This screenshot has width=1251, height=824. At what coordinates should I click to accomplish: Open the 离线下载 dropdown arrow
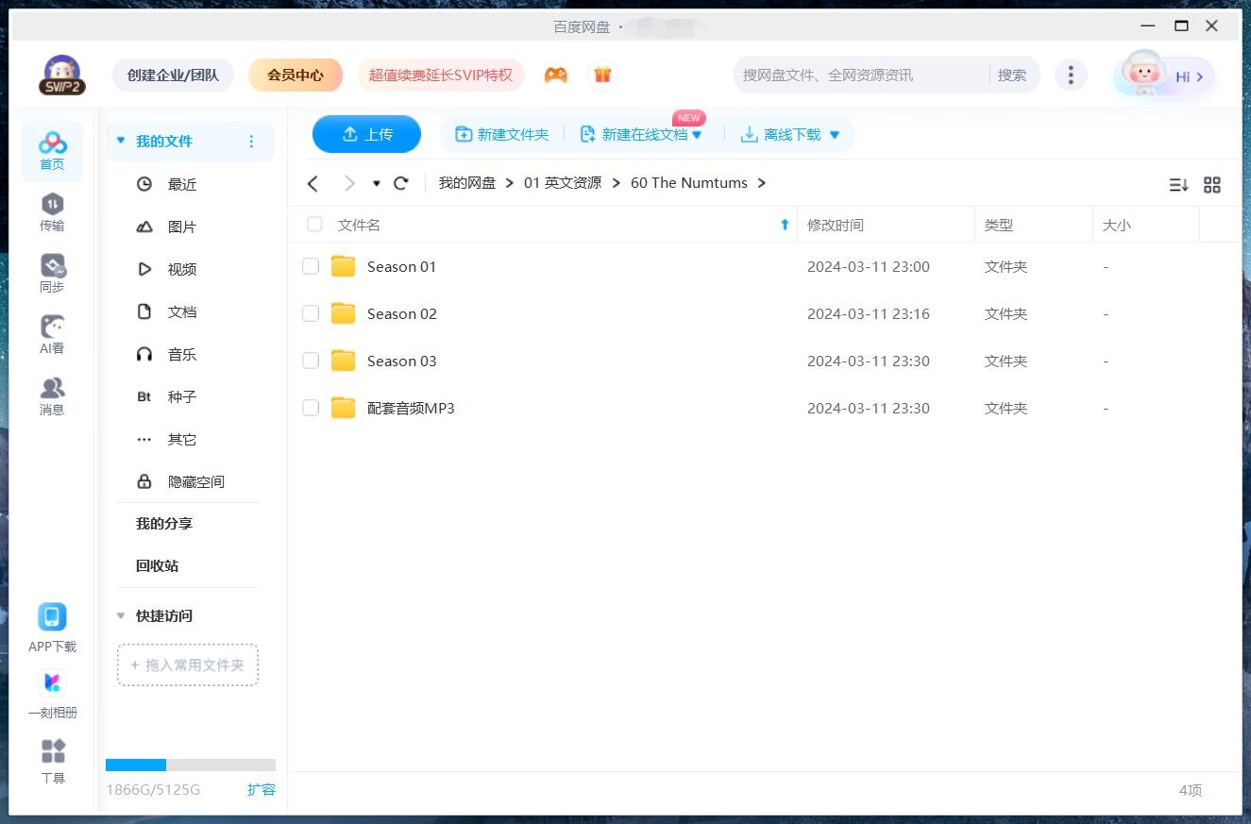(x=834, y=134)
